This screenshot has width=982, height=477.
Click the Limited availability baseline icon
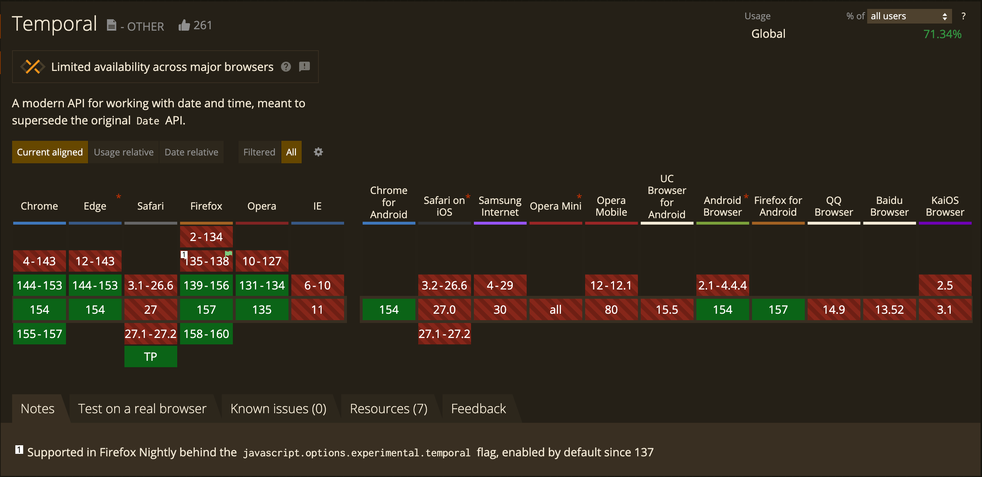coord(32,67)
